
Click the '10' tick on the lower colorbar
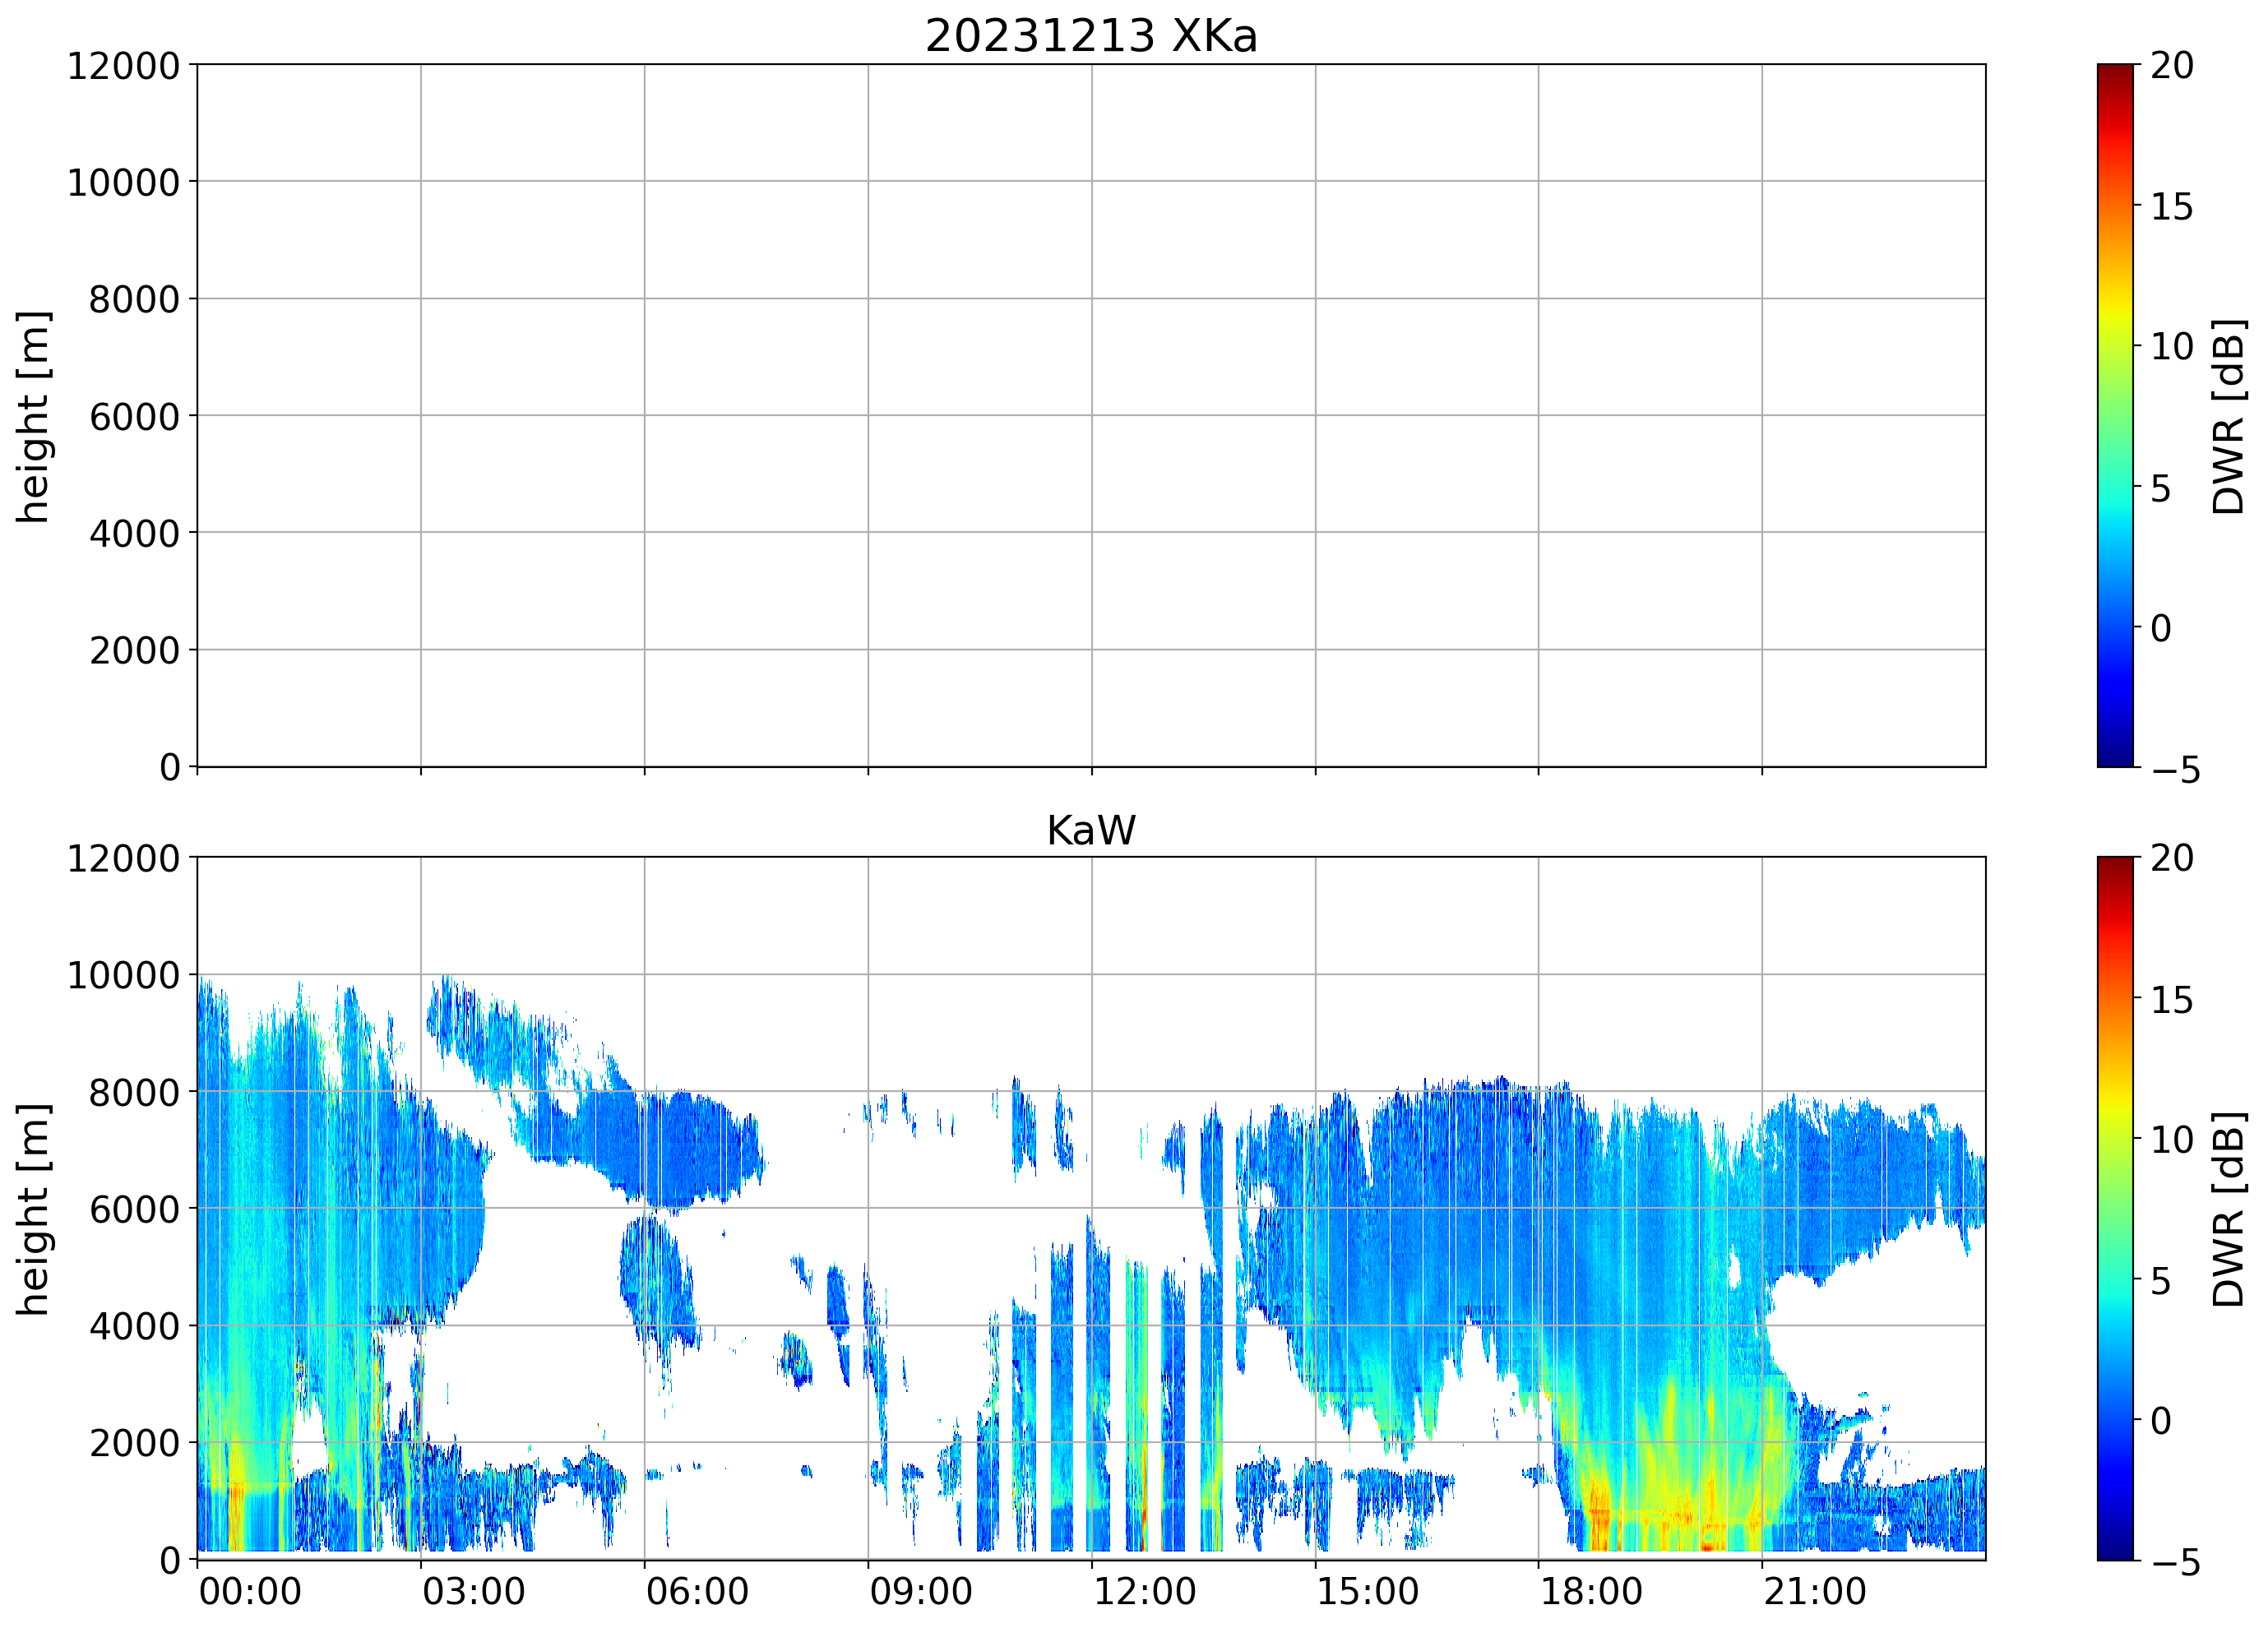click(x=2171, y=1140)
